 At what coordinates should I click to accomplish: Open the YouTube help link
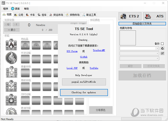94,68
